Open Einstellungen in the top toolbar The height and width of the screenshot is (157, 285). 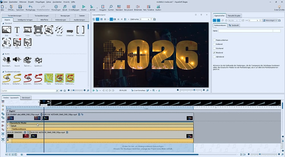[x=74, y=8]
